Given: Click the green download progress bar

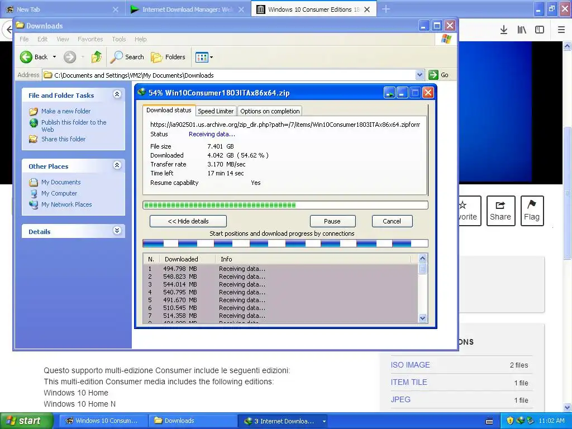Looking at the screenshot, I should coord(285,205).
